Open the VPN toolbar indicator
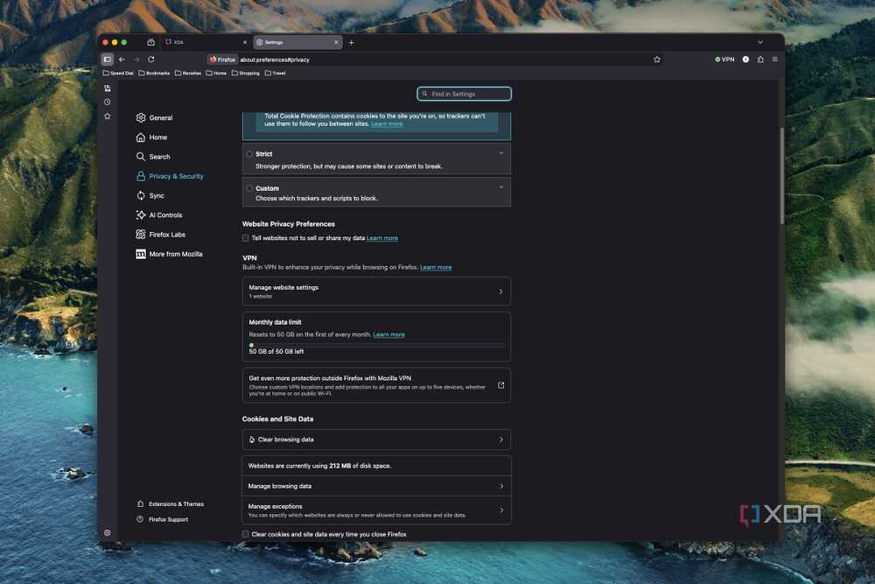This screenshot has width=875, height=584. (724, 60)
